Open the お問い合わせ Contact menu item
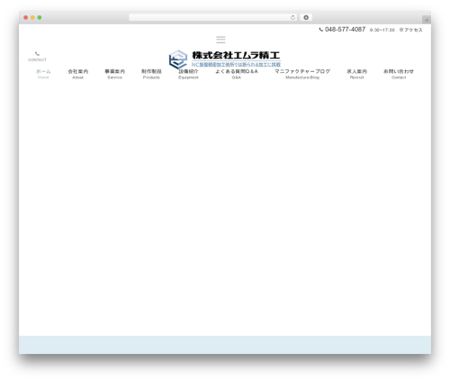Viewport: 450px width, 381px height. coord(399,74)
